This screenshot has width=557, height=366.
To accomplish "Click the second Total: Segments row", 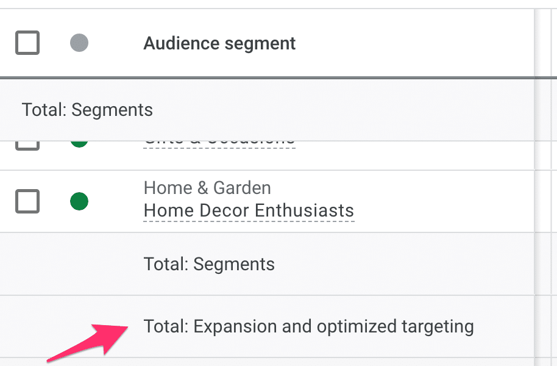I will tap(208, 264).
